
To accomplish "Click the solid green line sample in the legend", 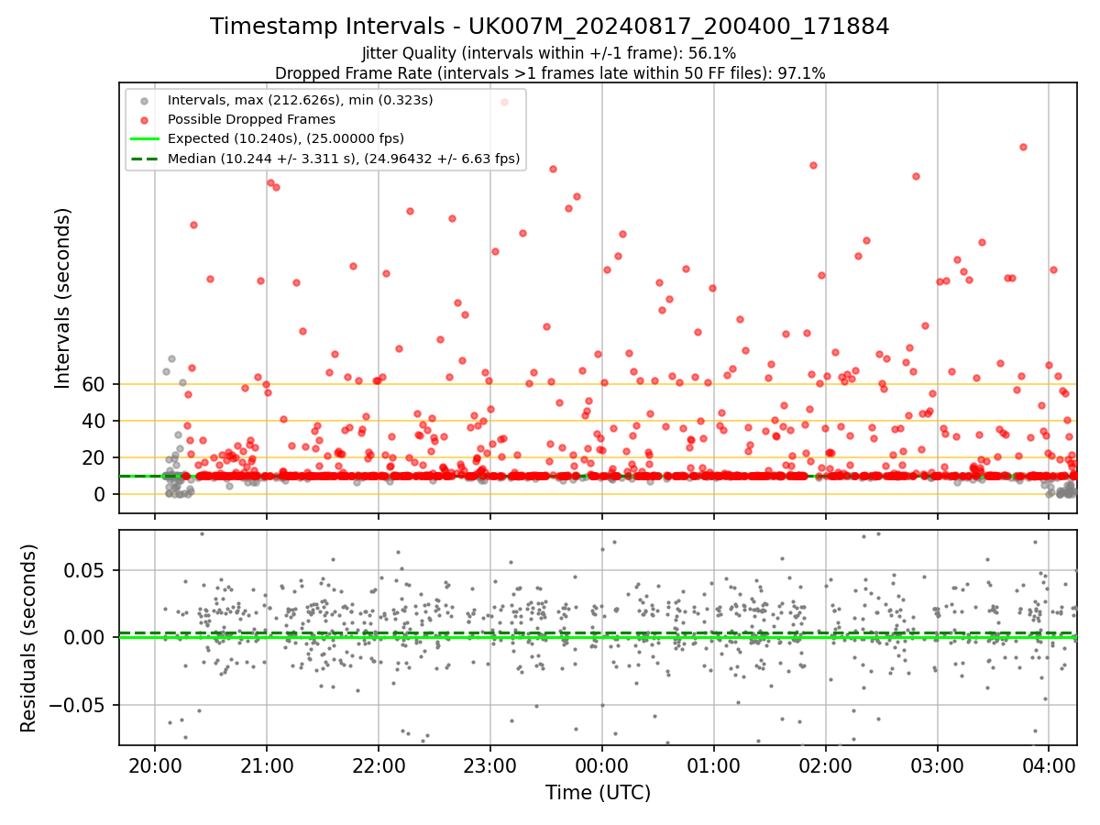I will pos(143,138).
